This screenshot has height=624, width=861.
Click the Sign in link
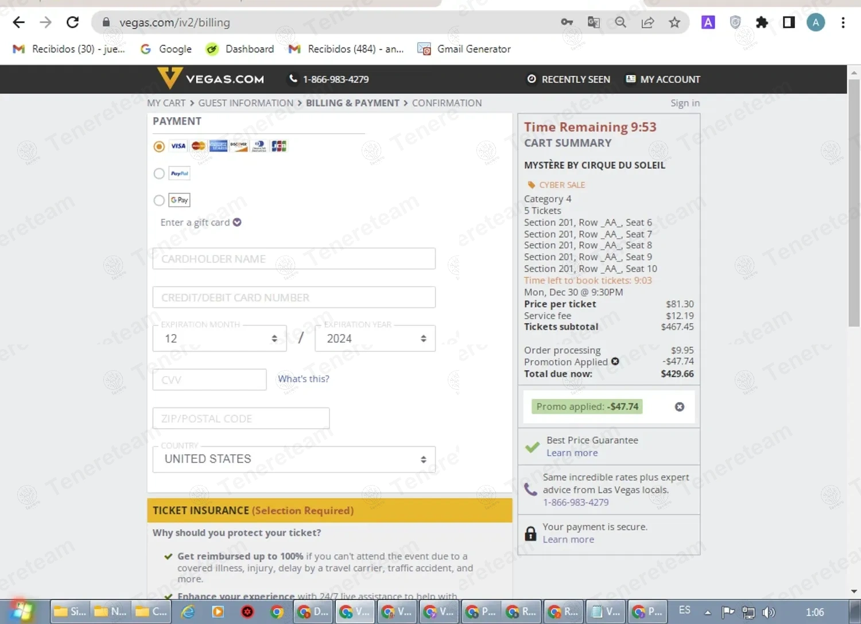click(x=685, y=103)
